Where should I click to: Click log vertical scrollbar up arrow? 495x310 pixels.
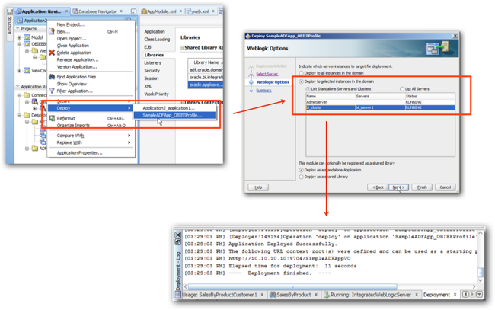coord(481,233)
